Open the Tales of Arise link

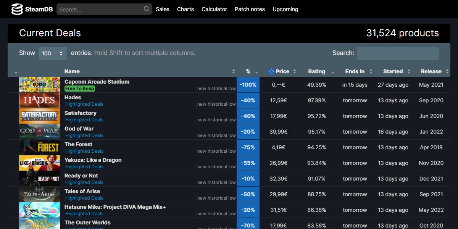click(82, 191)
